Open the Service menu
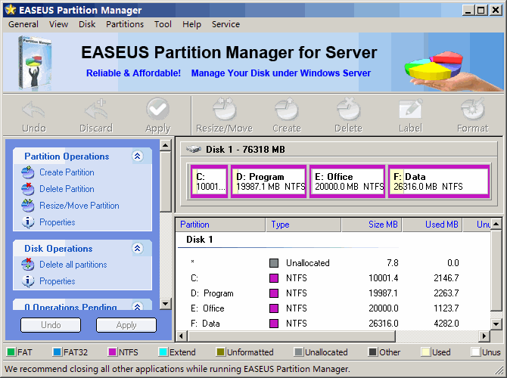Screen dimensions: 507x378 pyautogui.click(x=226, y=24)
